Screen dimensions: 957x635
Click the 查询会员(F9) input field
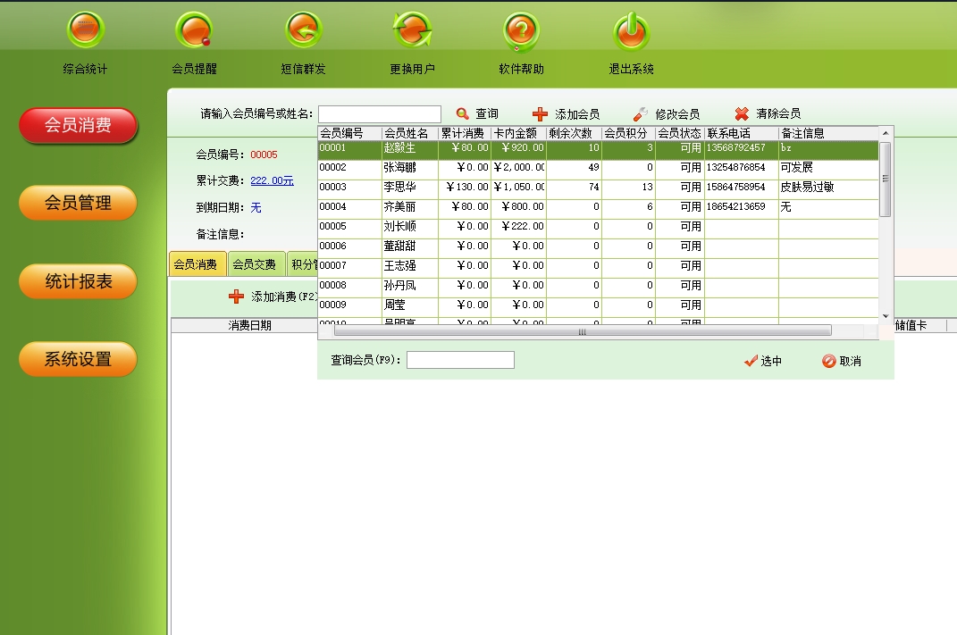coord(460,360)
